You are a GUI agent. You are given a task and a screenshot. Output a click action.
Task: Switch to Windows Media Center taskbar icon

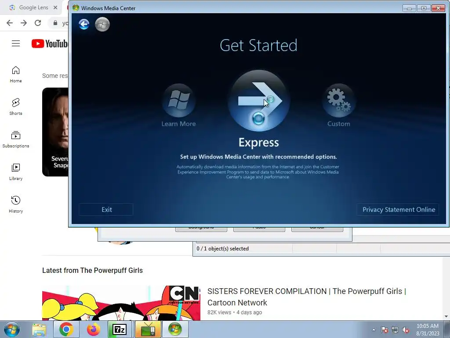tap(175, 330)
